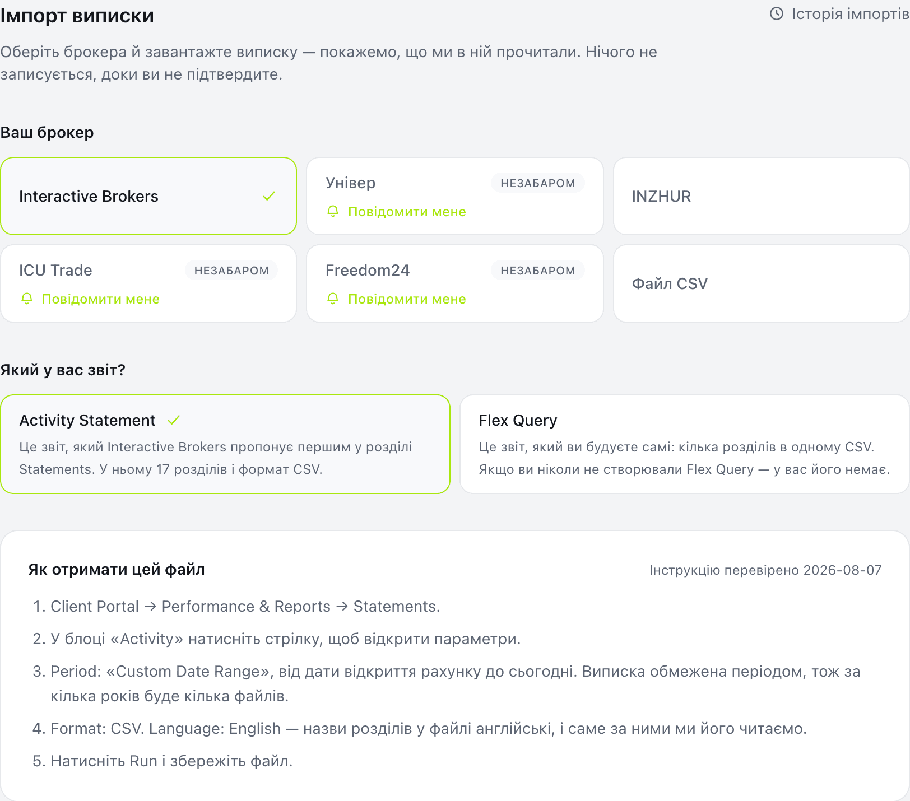Image resolution: width=910 pixels, height=801 pixels.
Task: Click instruction step 4 about Format CSV
Action: [x=420, y=729]
